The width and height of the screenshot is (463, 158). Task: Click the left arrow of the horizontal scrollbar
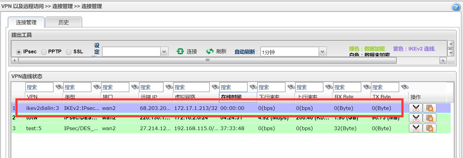point(14,60)
